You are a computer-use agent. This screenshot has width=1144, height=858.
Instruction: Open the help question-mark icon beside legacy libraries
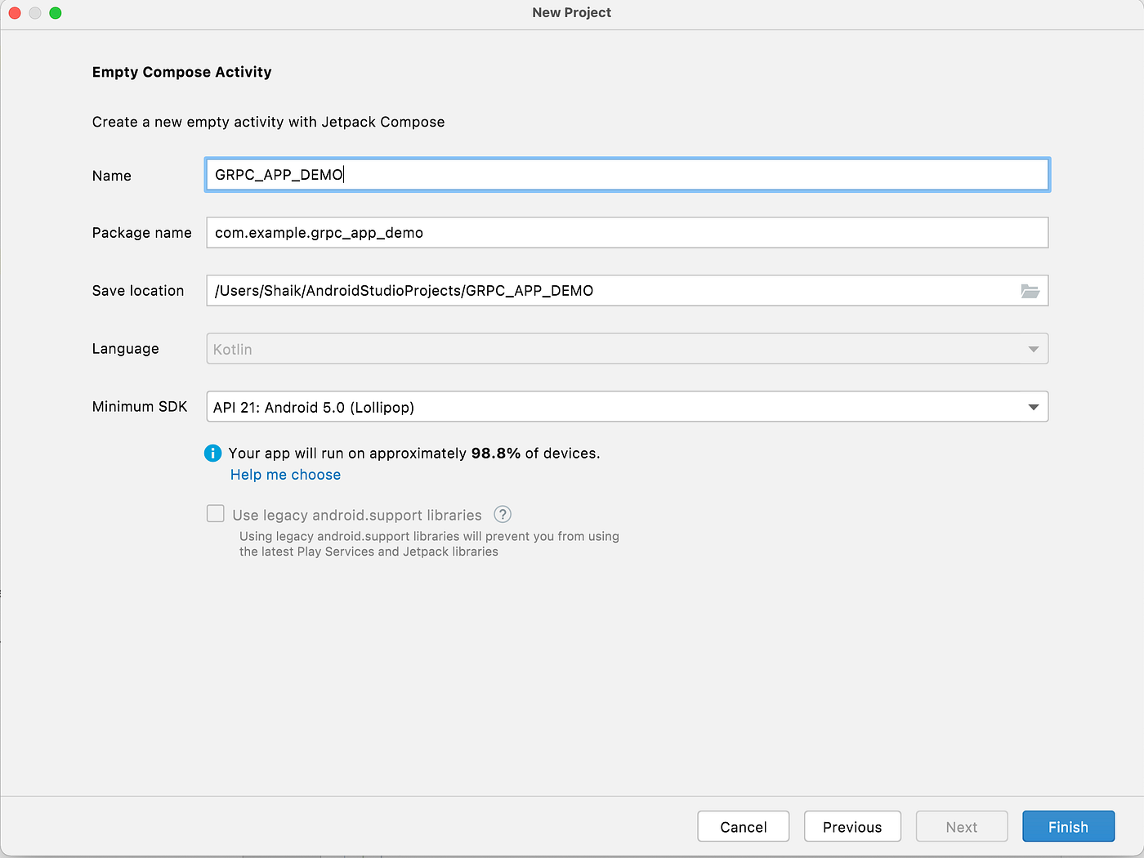(503, 515)
